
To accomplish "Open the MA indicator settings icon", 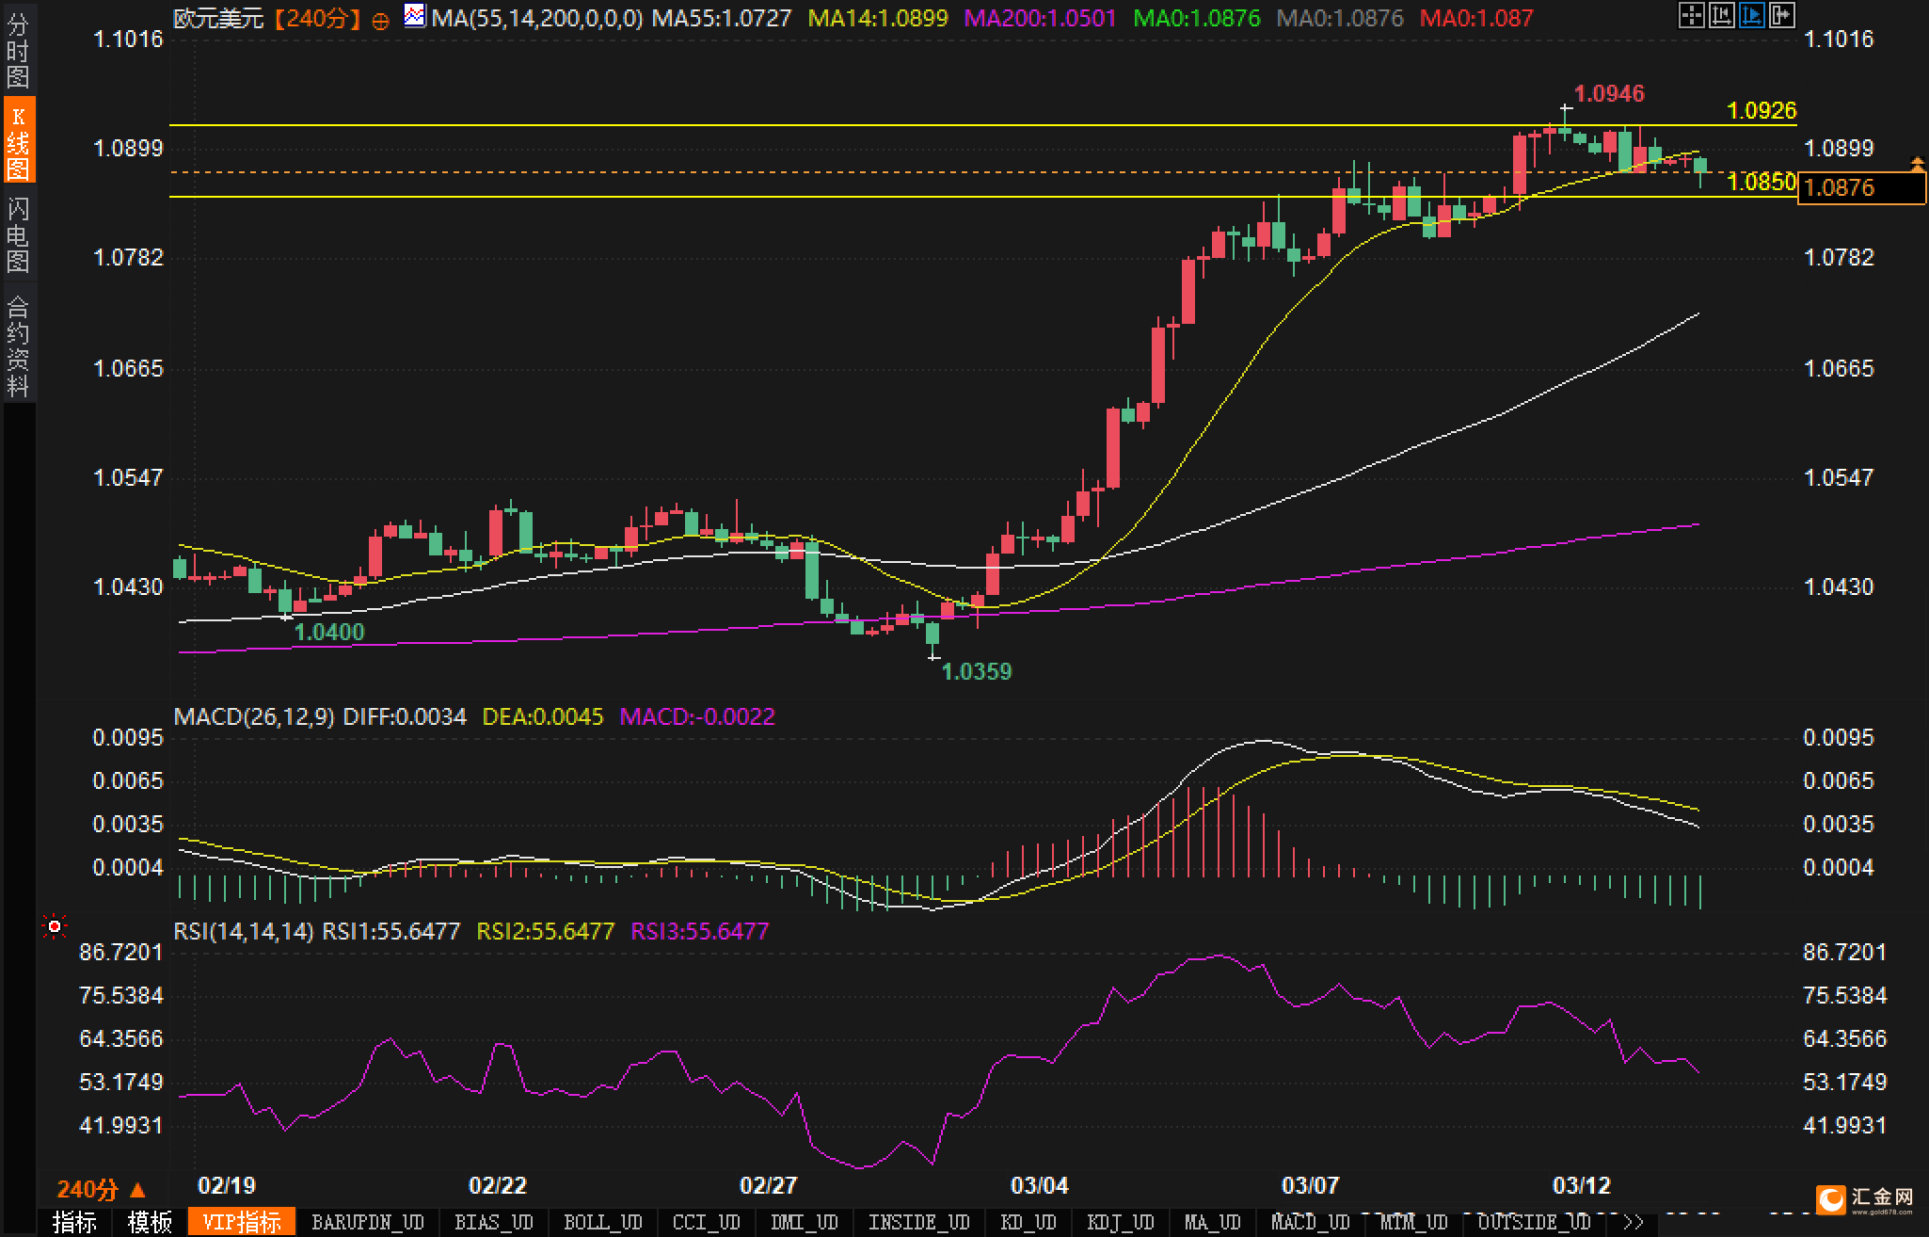I will [x=414, y=15].
